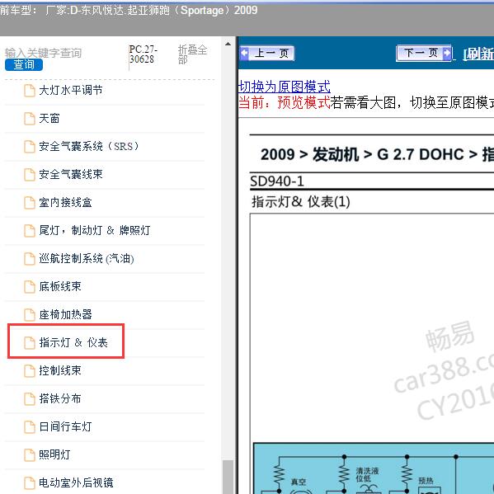This screenshot has height=494, width=494.
Task: Select the 座椅加热器 entry
Action: [x=65, y=314]
